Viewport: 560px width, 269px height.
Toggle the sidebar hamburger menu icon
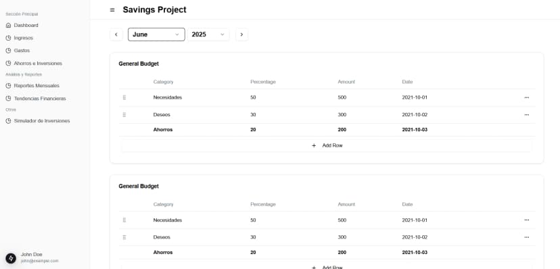(x=112, y=10)
